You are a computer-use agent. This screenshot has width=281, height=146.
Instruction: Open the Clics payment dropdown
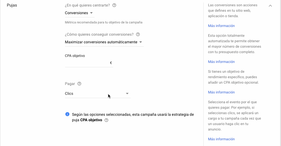tap(98, 93)
